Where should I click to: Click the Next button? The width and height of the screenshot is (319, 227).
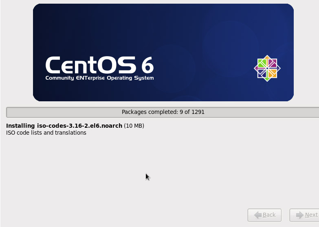coord(304,215)
